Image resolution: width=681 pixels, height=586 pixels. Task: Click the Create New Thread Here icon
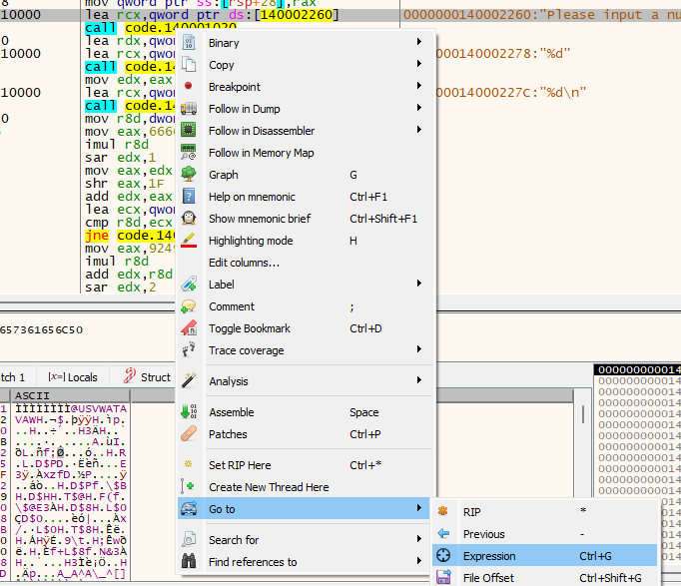click(x=188, y=486)
